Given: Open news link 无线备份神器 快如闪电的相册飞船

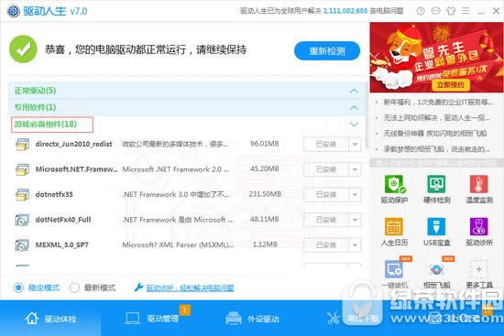Looking at the screenshot, I should [x=435, y=134].
